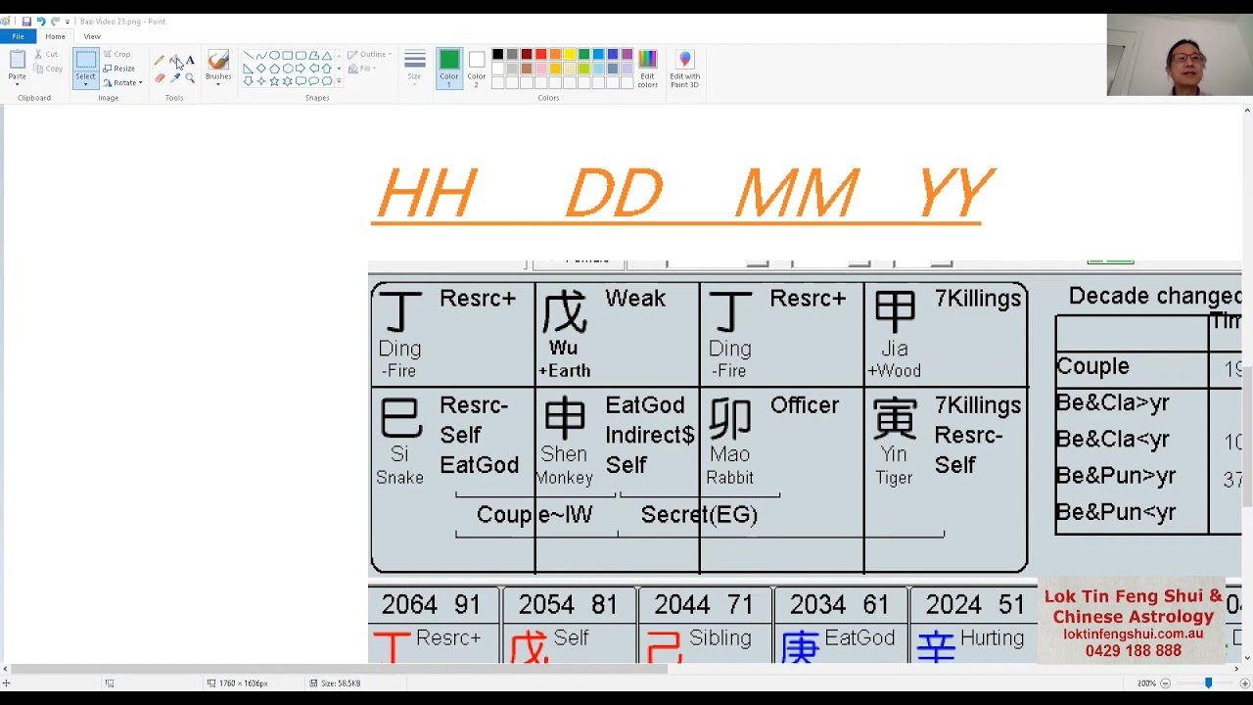This screenshot has height=705, width=1253.
Task: Click the zoom slider handle
Action: [x=1208, y=683]
